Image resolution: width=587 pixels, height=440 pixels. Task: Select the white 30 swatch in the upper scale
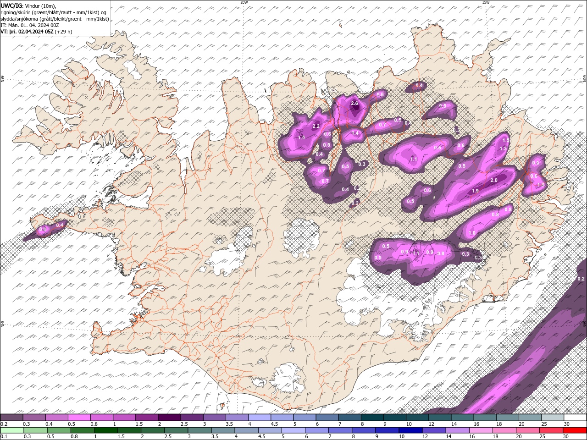tap(575, 418)
